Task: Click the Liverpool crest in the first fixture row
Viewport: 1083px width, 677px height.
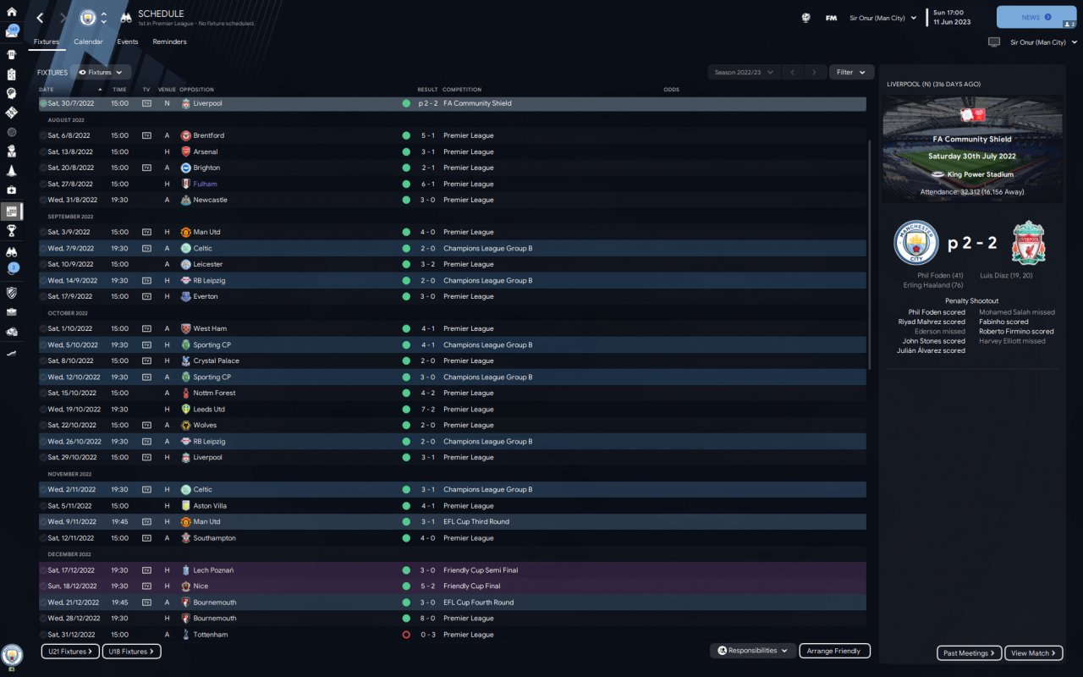Action: [x=186, y=103]
